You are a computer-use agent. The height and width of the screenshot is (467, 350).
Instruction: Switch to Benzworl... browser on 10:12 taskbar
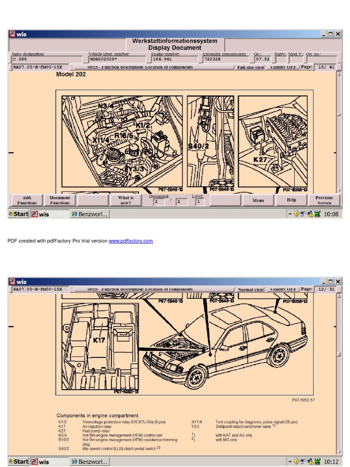point(90,462)
